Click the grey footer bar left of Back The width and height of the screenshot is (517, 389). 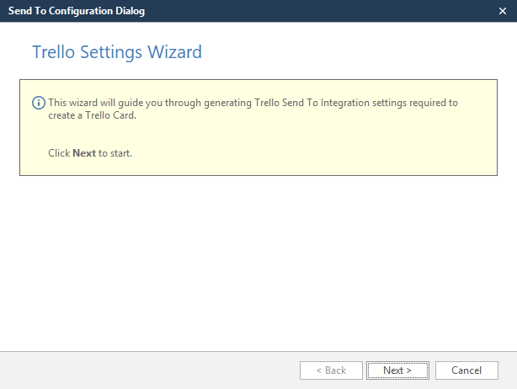[143, 370]
